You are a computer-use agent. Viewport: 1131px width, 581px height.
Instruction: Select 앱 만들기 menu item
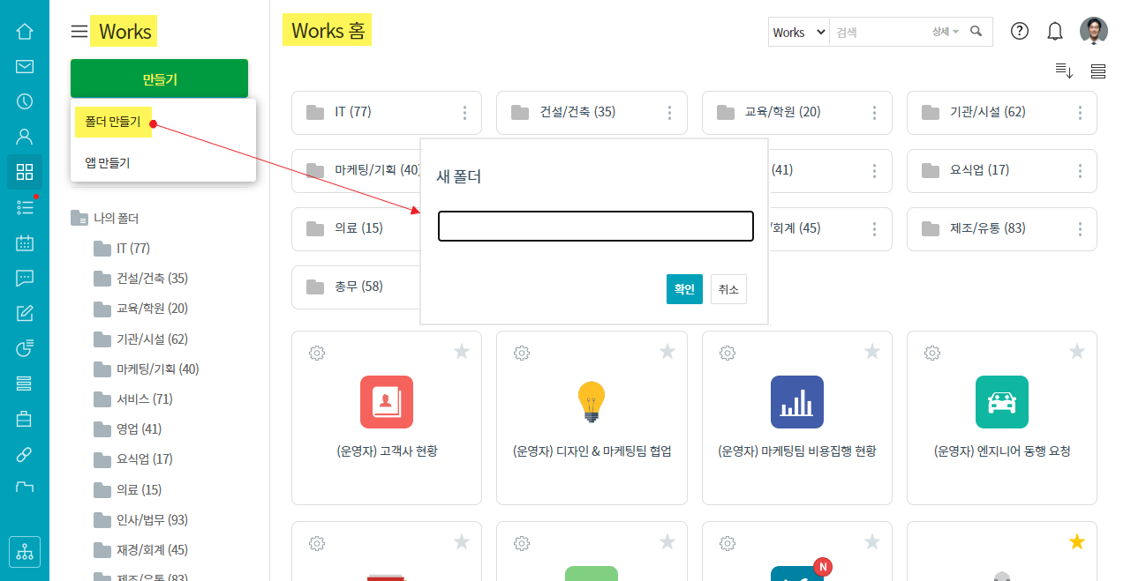[x=108, y=162]
